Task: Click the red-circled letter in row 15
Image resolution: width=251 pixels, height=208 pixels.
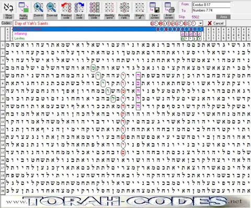Action: pos(123,152)
